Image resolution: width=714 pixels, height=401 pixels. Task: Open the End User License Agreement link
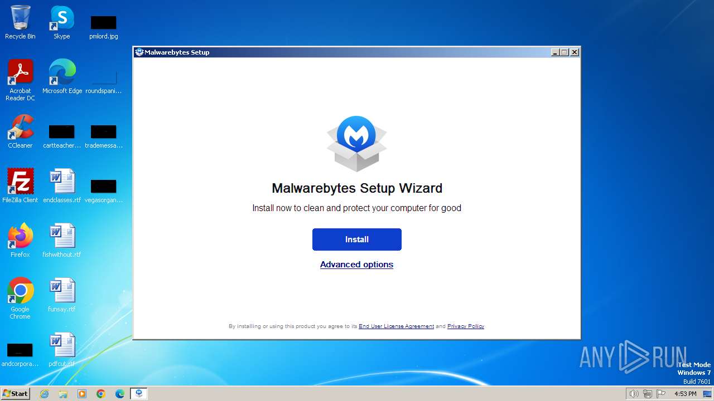[x=396, y=326]
